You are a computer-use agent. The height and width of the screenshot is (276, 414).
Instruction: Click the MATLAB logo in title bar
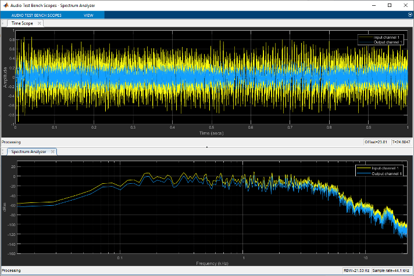pos(5,4)
